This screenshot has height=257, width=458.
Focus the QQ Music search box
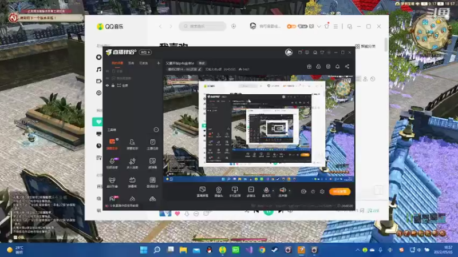pyautogui.click(x=203, y=26)
